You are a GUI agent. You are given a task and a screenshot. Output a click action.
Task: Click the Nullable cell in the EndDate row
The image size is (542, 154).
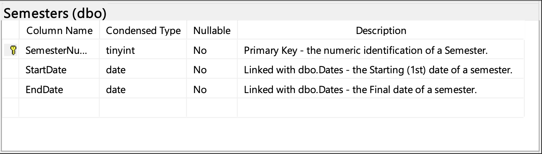[200, 90]
